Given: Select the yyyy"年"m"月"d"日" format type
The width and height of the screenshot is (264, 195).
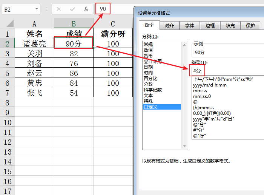Looking at the screenshot, I should click(213, 119).
